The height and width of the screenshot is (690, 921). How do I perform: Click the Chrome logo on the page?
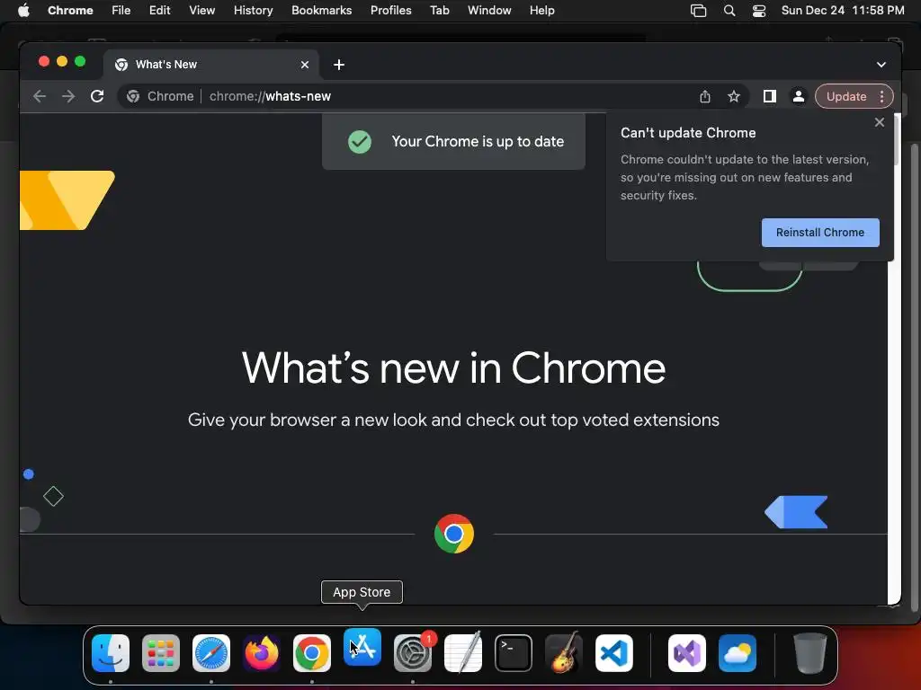point(454,534)
